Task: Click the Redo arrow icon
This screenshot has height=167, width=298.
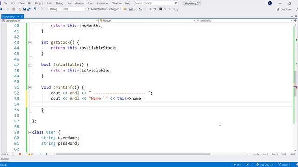Action: point(42,9)
